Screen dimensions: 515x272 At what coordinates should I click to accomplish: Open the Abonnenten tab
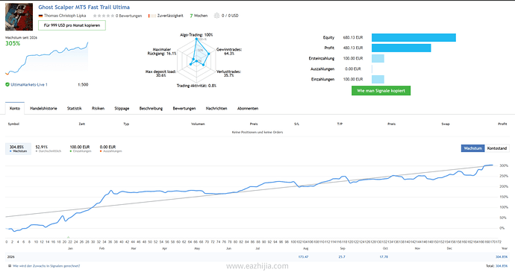point(248,108)
